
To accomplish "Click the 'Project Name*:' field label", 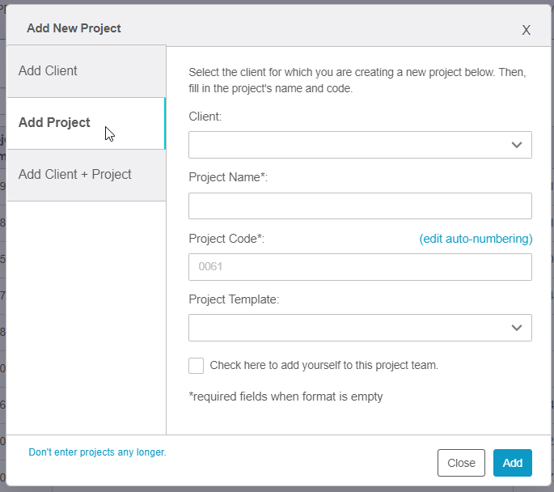I will pos(227,178).
